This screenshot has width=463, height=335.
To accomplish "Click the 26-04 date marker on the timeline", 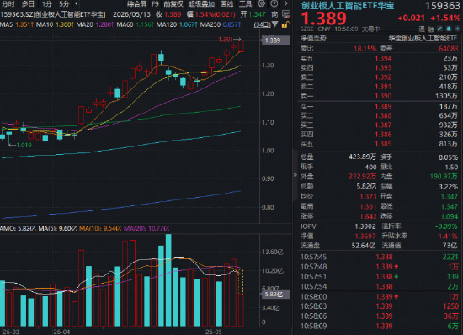I will [x=61, y=332].
